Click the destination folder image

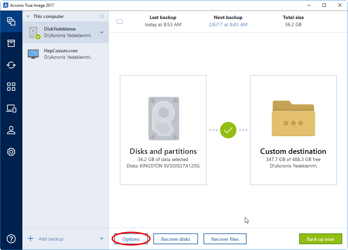[293, 118]
